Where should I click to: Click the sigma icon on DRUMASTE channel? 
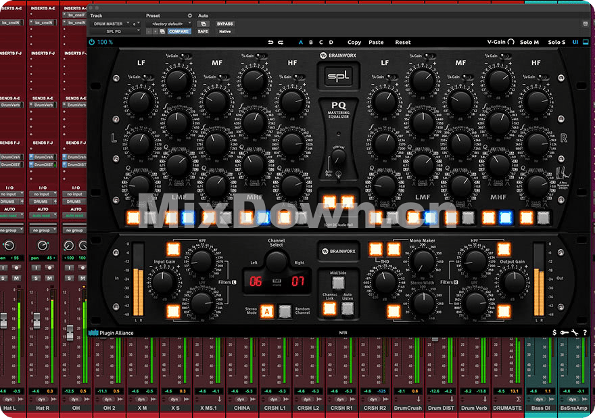click(x=519, y=399)
